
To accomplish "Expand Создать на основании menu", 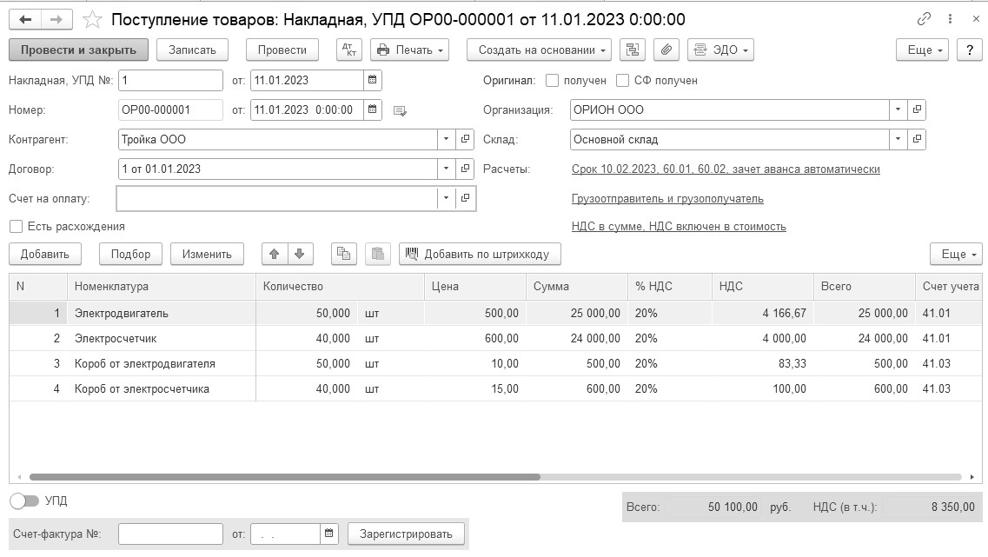I will coord(540,50).
